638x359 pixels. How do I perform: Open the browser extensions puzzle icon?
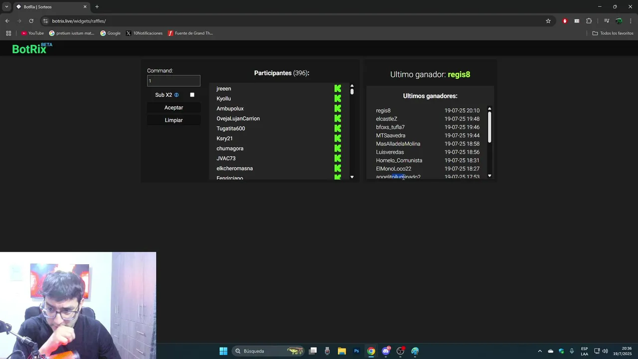coord(589,21)
